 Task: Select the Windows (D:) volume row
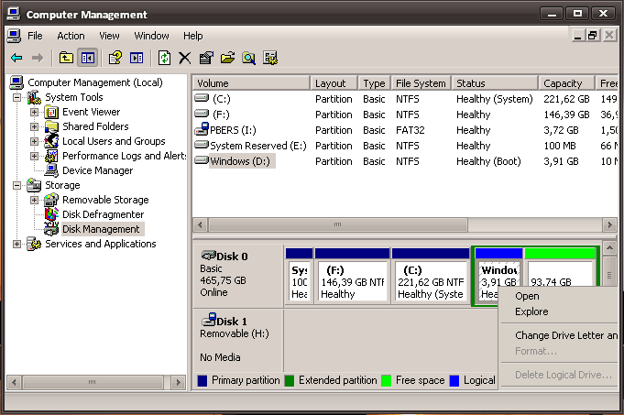(405, 161)
